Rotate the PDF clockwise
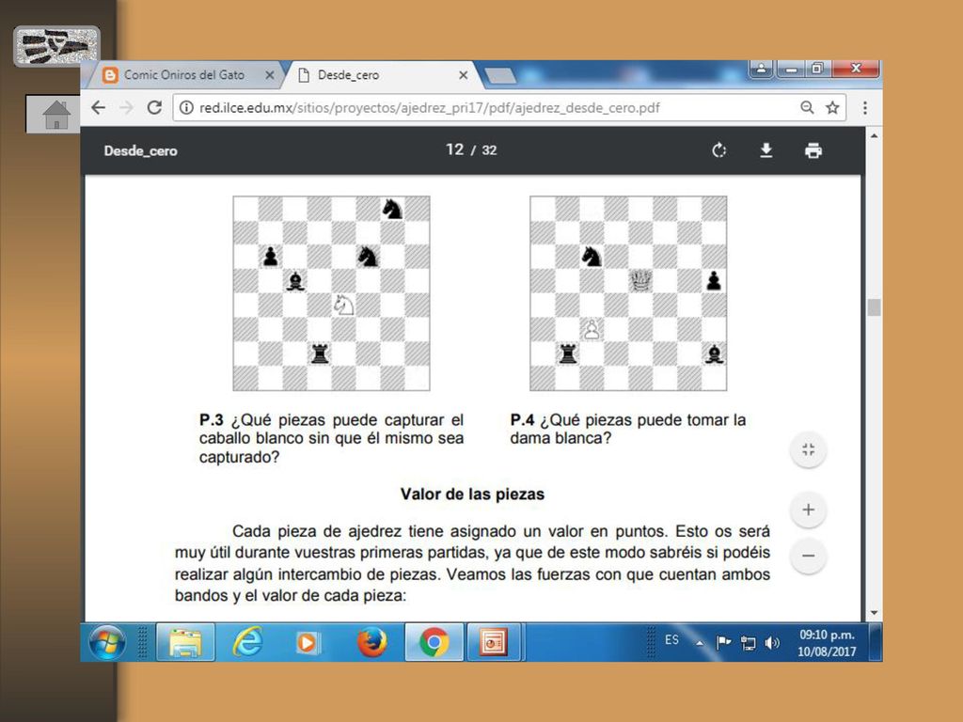Viewport: 963px width, 722px height. click(719, 150)
